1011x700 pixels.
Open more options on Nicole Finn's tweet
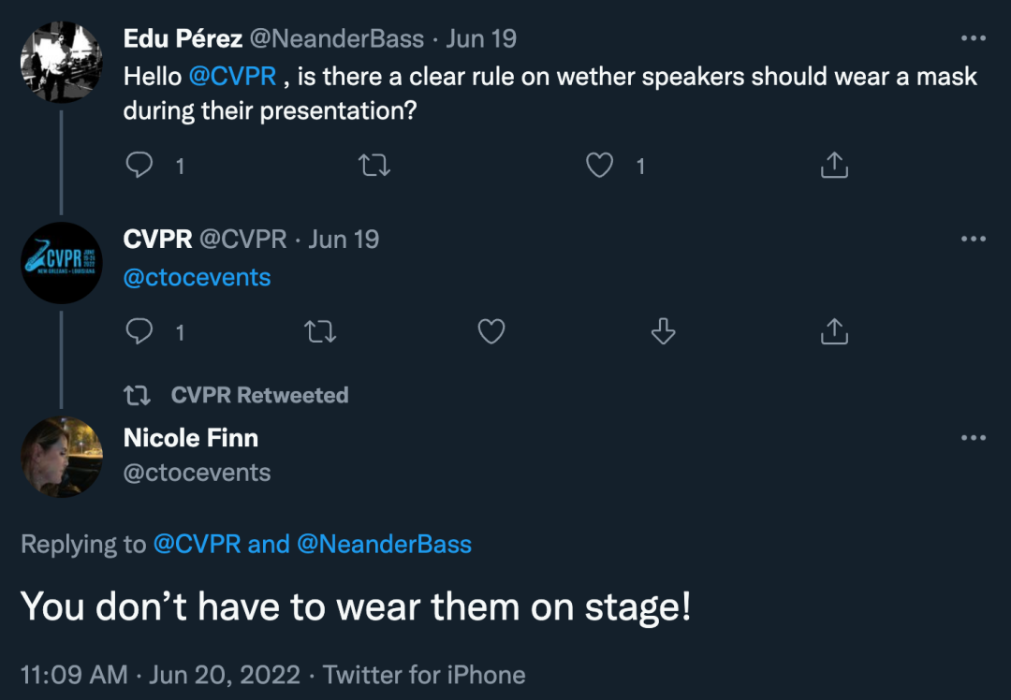(x=974, y=438)
